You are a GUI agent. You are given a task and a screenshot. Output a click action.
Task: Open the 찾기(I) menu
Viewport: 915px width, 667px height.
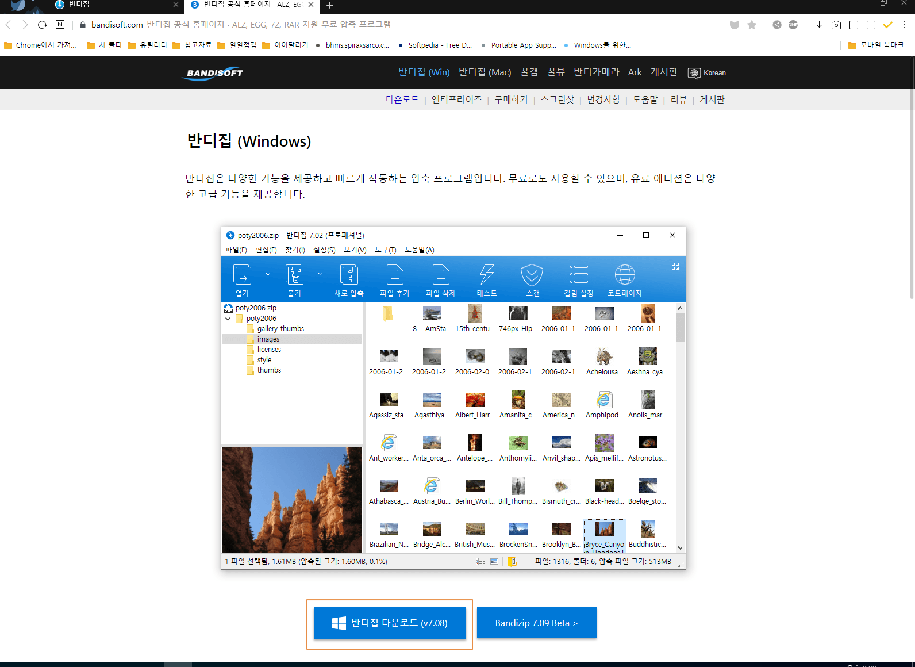295,250
